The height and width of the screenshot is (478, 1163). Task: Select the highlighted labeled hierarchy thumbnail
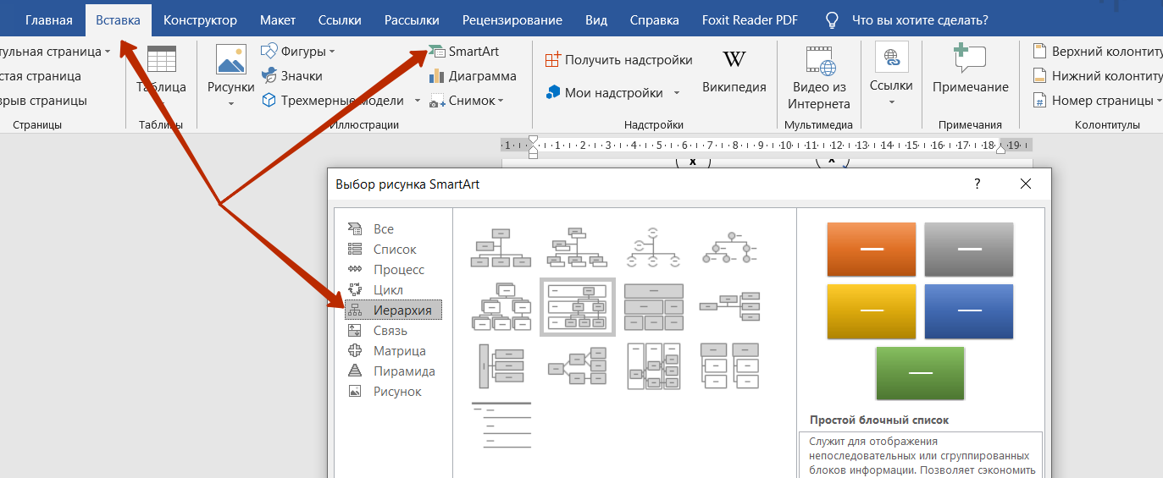(x=578, y=307)
